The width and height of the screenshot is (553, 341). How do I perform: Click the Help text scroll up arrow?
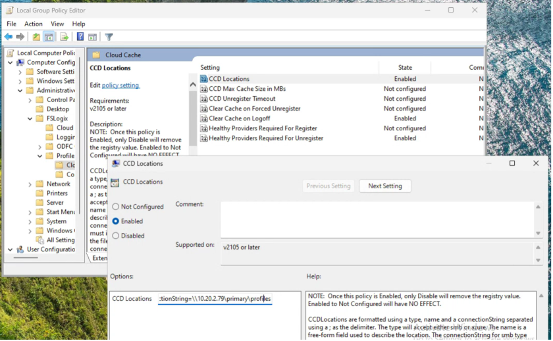(541, 296)
